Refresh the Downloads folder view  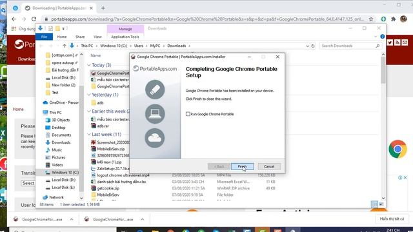(313, 46)
